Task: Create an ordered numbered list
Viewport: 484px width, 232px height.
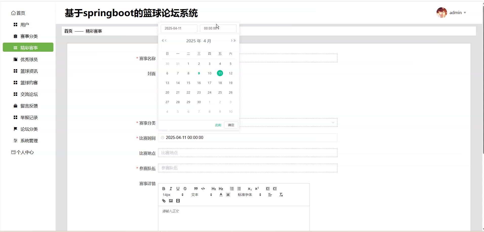Action: pyautogui.click(x=232, y=189)
